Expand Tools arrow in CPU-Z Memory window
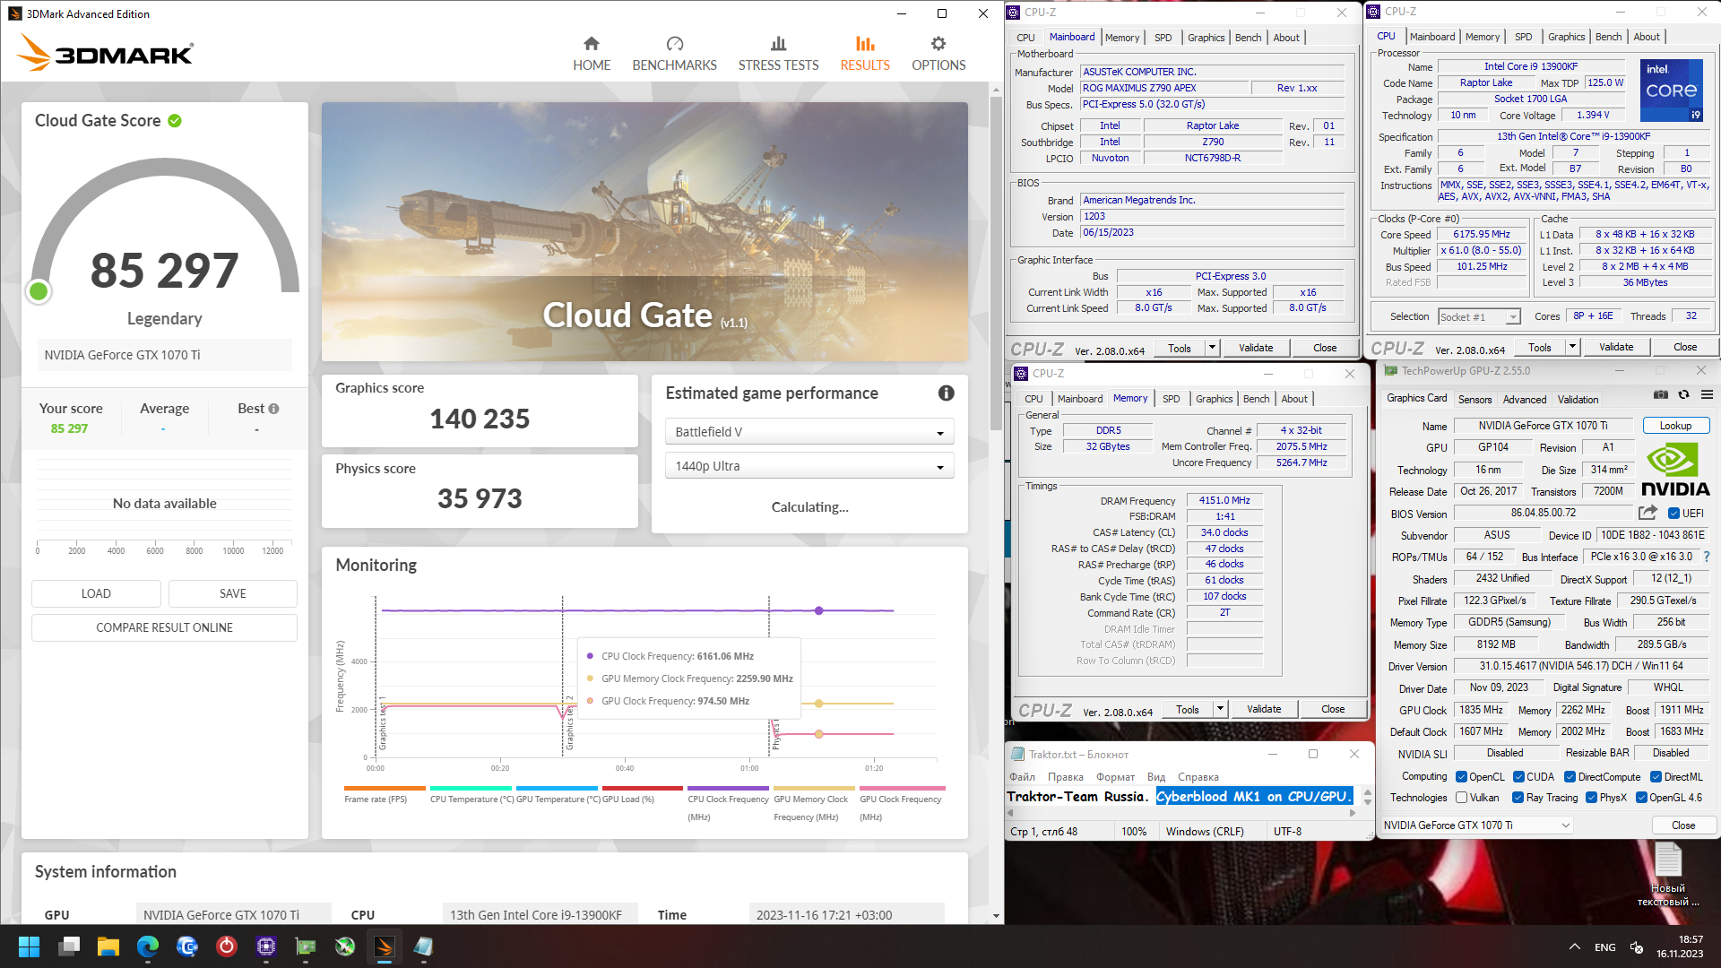Screen dimensions: 1721x968 [x=1220, y=709]
